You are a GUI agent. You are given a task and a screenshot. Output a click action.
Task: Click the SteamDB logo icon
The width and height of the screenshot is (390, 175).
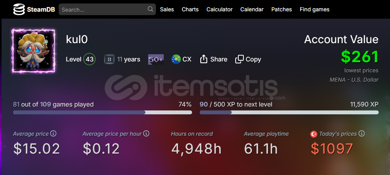(x=19, y=9)
